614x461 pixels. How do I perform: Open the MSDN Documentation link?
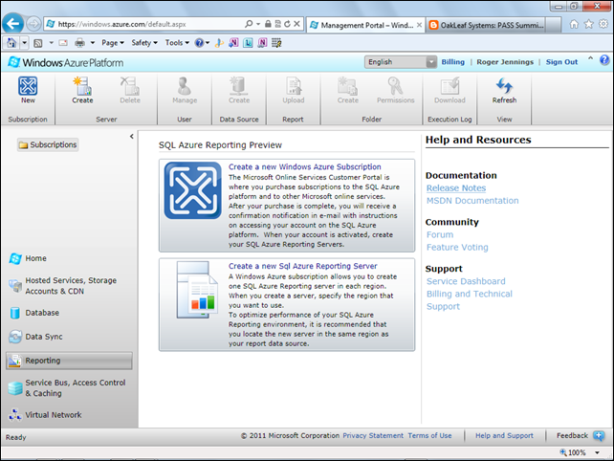pyautogui.click(x=472, y=201)
